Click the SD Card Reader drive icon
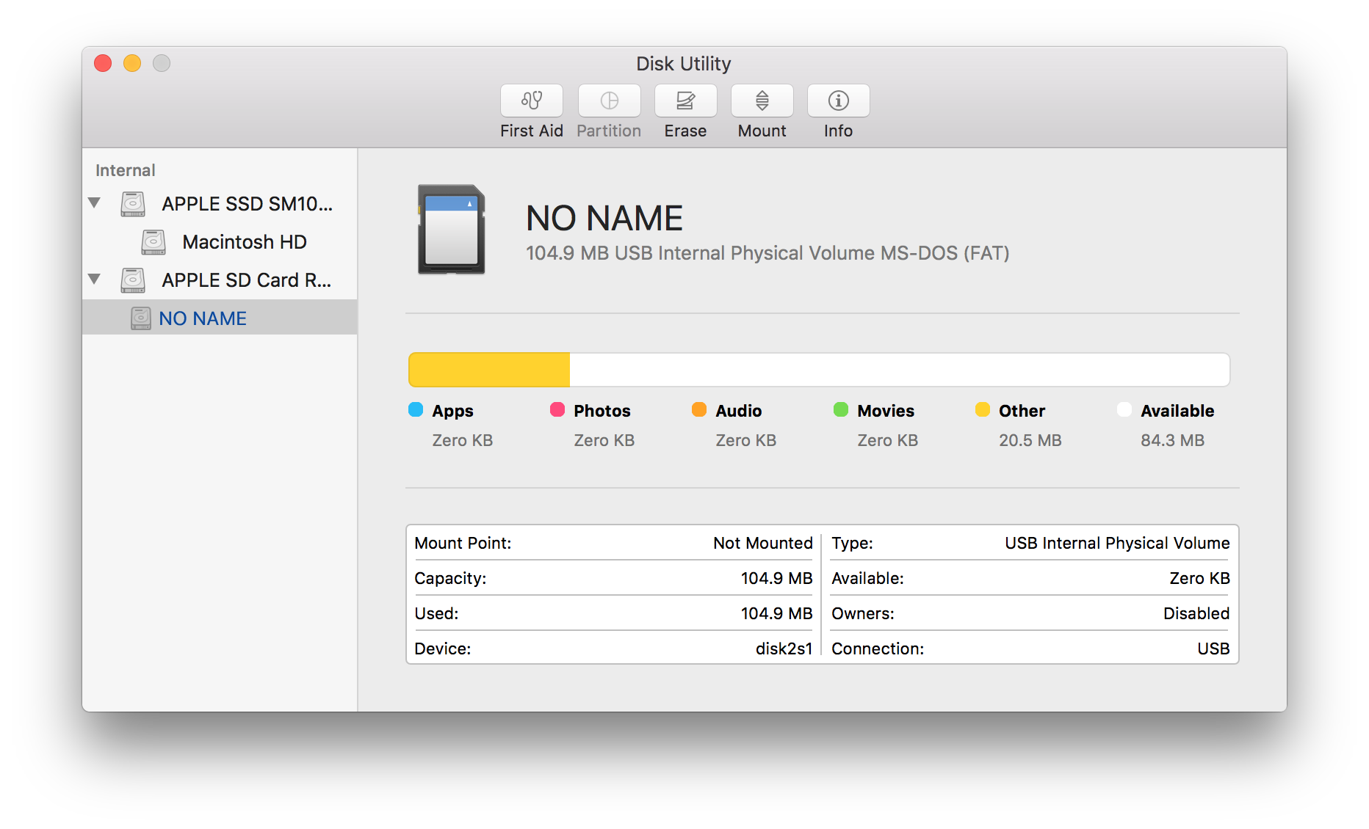1369x829 pixels. click(x=133, y=280)
